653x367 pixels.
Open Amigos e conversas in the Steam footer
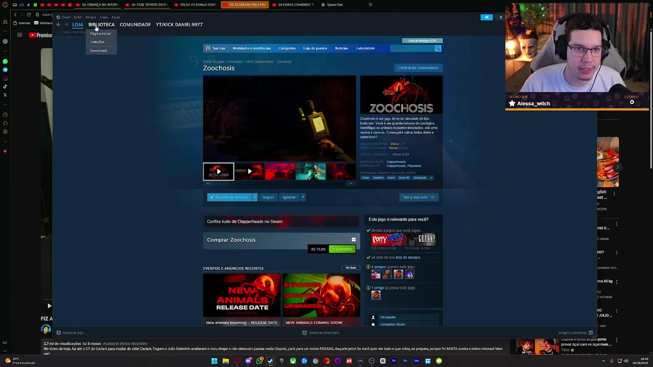575,333
